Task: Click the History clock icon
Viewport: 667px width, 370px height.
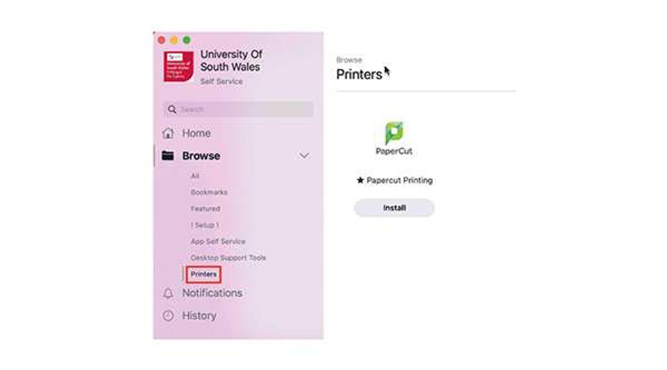Action: [168, 316]
